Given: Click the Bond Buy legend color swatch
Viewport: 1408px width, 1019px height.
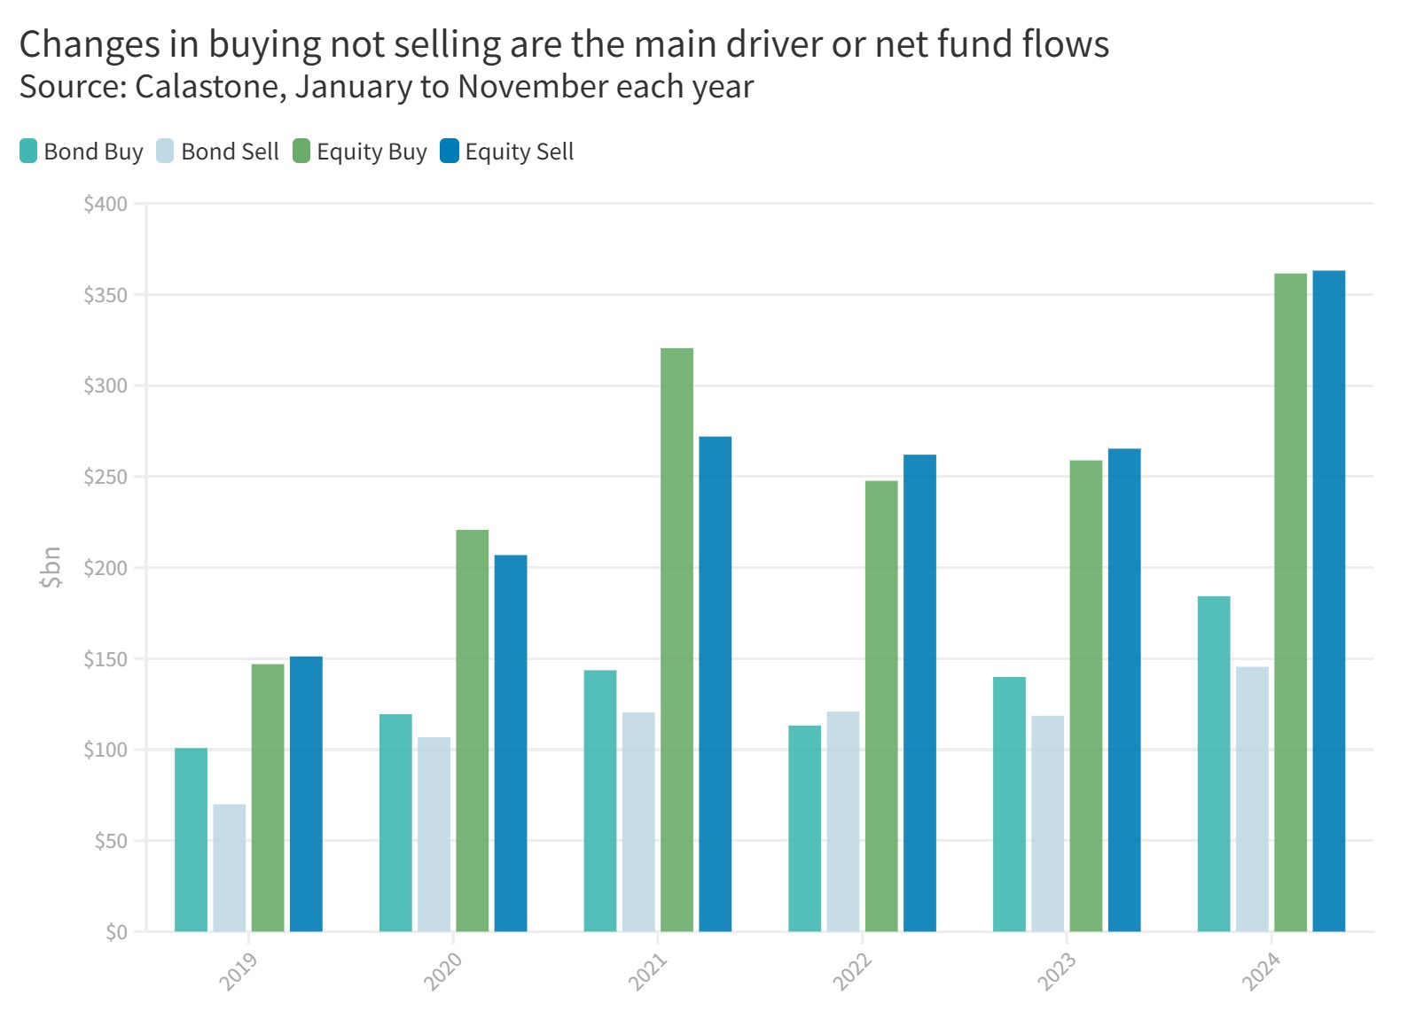Looking at the screenshot, I should [28, 152].
